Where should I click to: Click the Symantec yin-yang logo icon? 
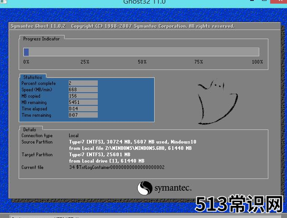(x=145, y=188)
